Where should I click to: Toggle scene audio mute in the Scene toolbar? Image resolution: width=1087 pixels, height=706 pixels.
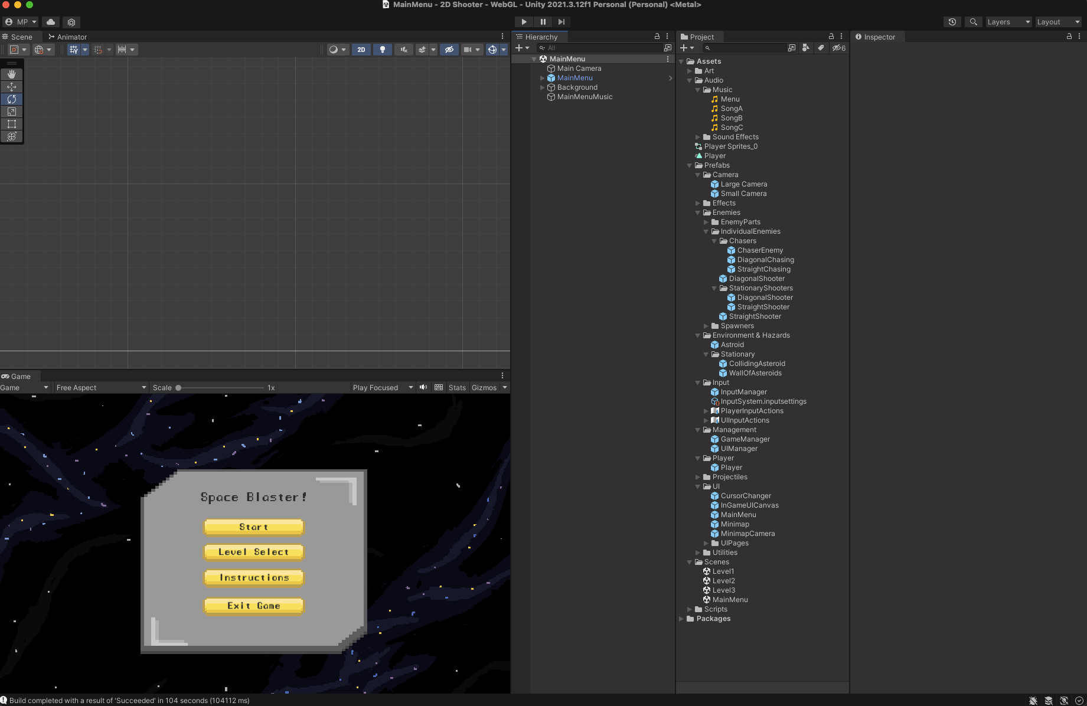tap(404, 50)
